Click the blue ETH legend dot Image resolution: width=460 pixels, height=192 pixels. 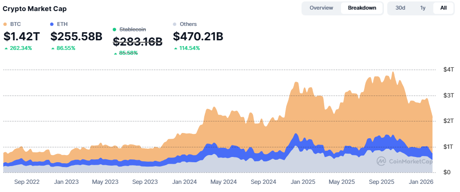pyautogui.click(x=53, y=24)
